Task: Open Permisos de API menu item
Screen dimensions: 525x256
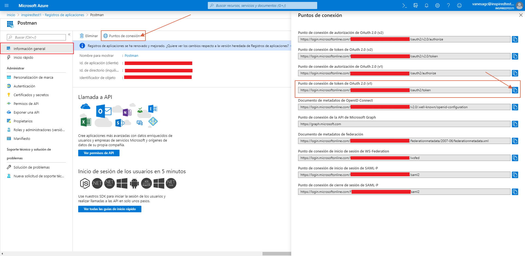Action: (26, 104)
